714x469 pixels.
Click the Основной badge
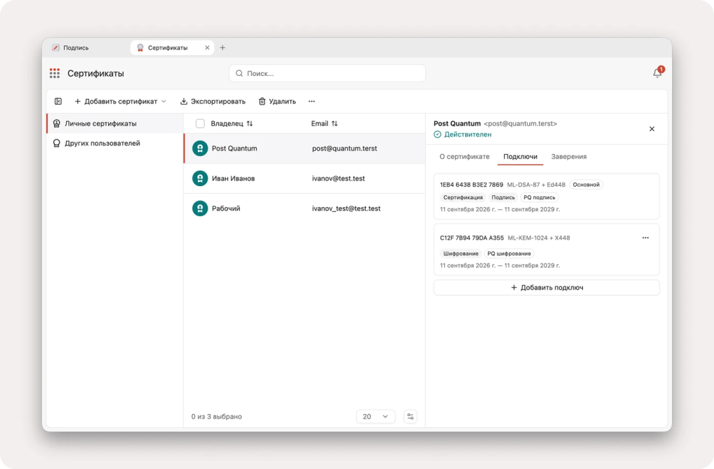[x=586, y=185]
